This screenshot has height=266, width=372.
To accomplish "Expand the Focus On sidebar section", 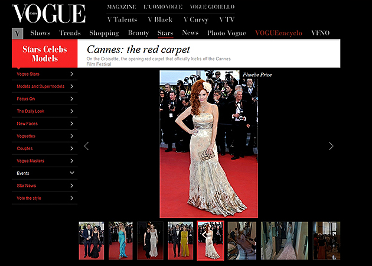I will coord(71,99).
